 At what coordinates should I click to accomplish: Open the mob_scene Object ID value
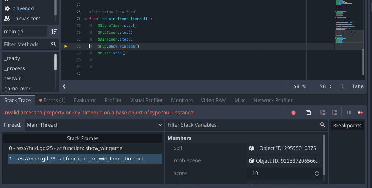(284, 161)
